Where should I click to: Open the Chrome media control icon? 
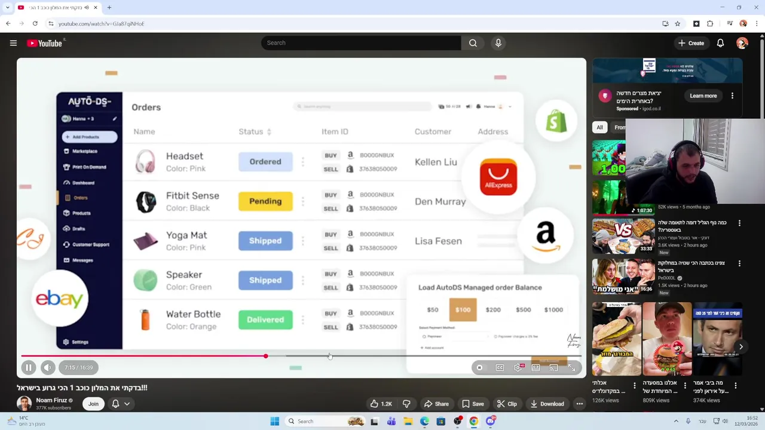pos(730,24)
